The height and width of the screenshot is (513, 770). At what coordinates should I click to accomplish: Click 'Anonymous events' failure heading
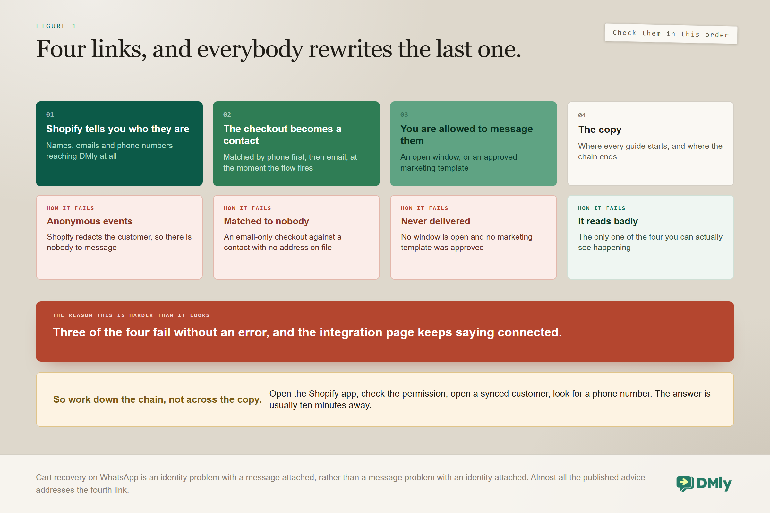pyautogui.click(x=90, y=222)
